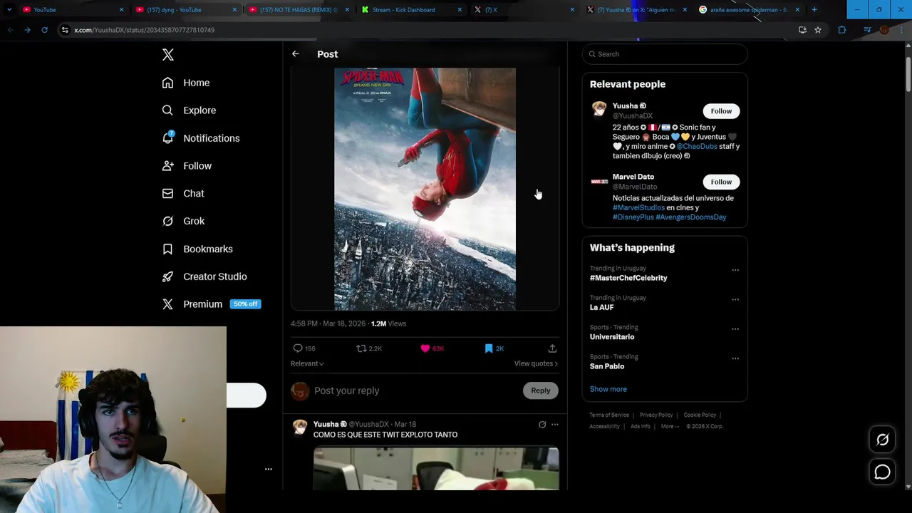
Task: Open trending #MasterChefCelebrity
Action: (x=628, y=278)
